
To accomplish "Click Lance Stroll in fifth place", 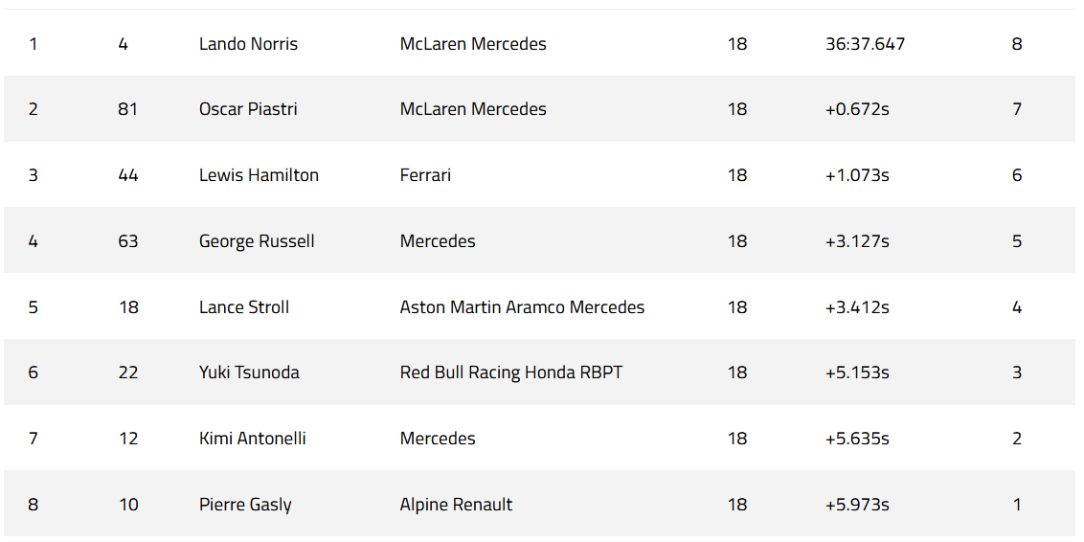I will point(244,307).
